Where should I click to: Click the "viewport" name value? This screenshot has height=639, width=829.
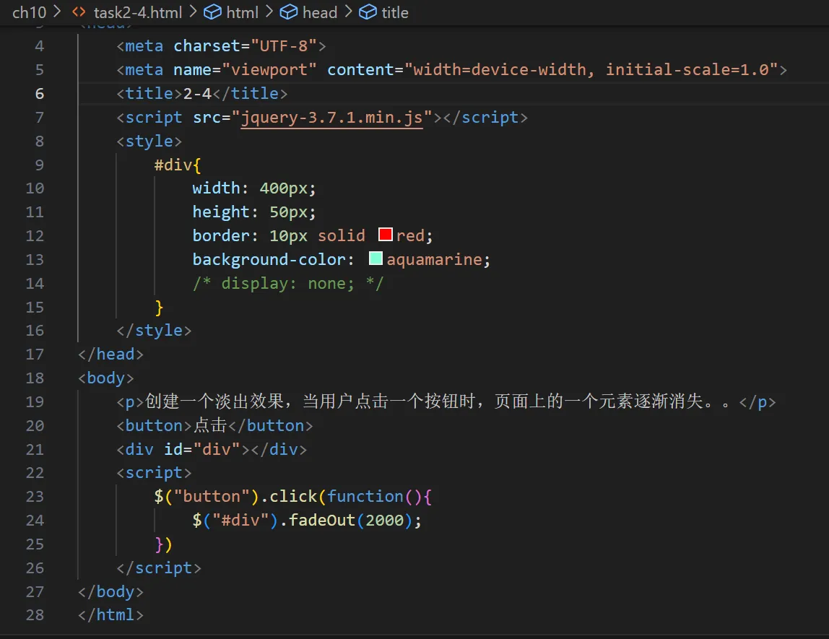click(269, 70)
